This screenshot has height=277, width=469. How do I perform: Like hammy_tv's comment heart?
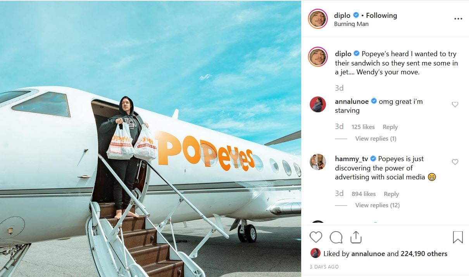[x=455, y=162]
